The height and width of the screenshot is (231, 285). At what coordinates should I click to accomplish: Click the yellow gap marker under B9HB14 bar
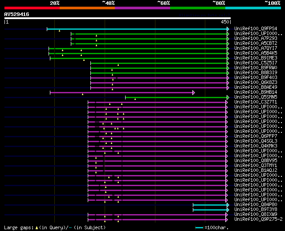point(82,94)
